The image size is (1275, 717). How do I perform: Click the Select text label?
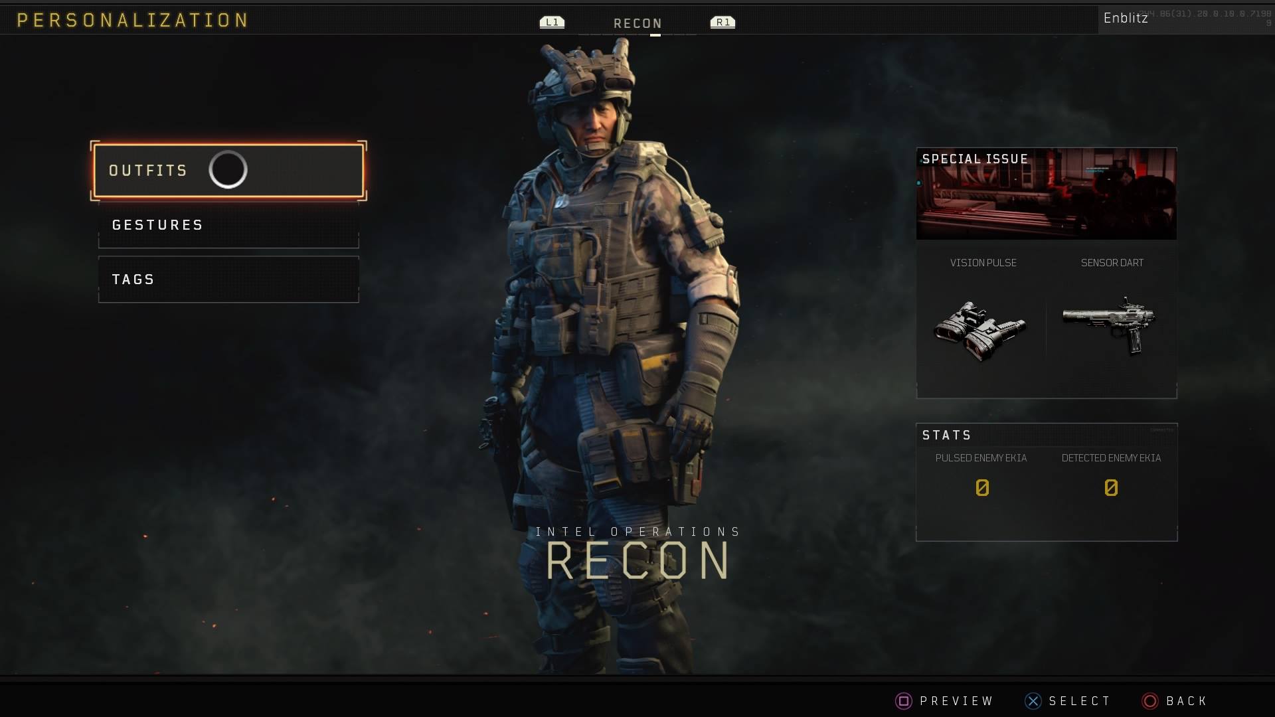click(x=1080, y=701)
